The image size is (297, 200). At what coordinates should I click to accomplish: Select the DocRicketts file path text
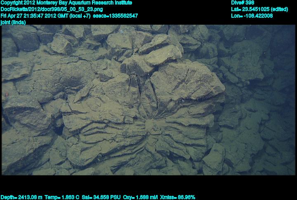tap(52, 9)
